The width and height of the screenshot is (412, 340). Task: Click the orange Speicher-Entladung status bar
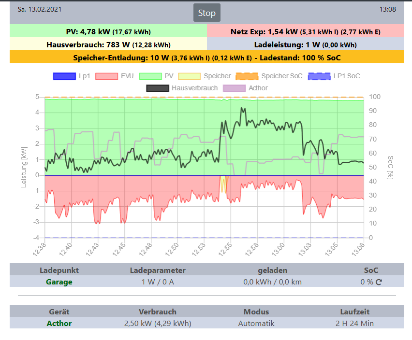coord(207,57)
